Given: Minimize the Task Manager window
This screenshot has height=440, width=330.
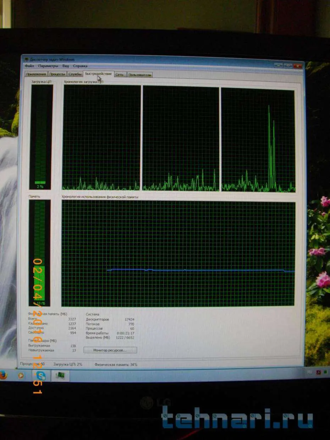Looking at the screenshot, I should [x=279, y=65].
